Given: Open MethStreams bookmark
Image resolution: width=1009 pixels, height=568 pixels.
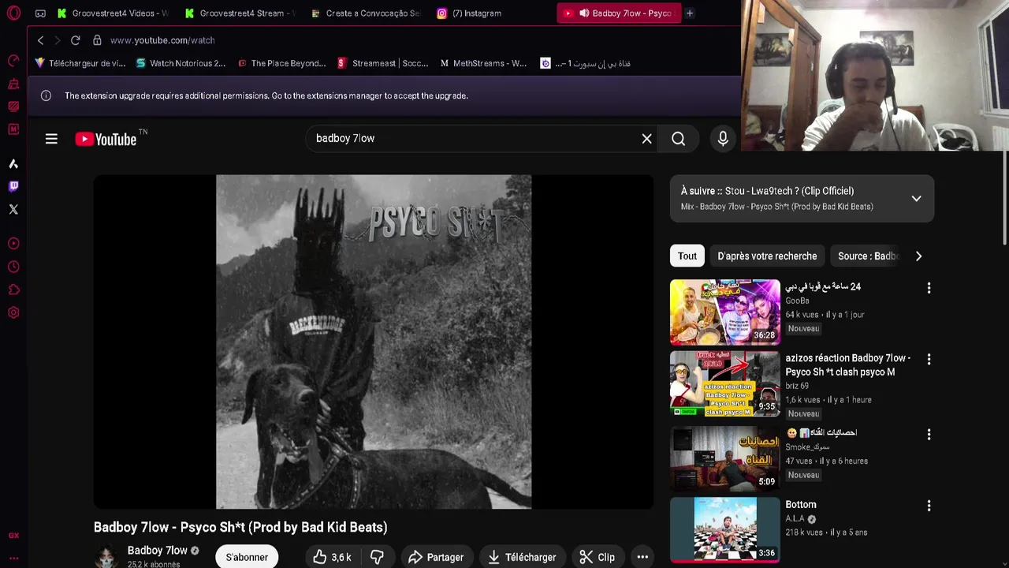Looking at the screenshot, I should [483, 63].
